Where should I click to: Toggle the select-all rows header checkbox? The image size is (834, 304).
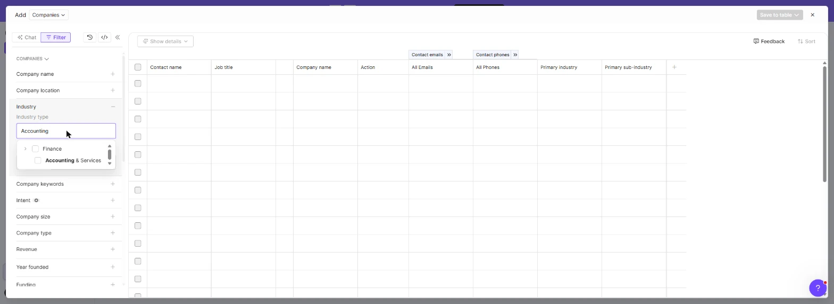click(x=138, y=67)
